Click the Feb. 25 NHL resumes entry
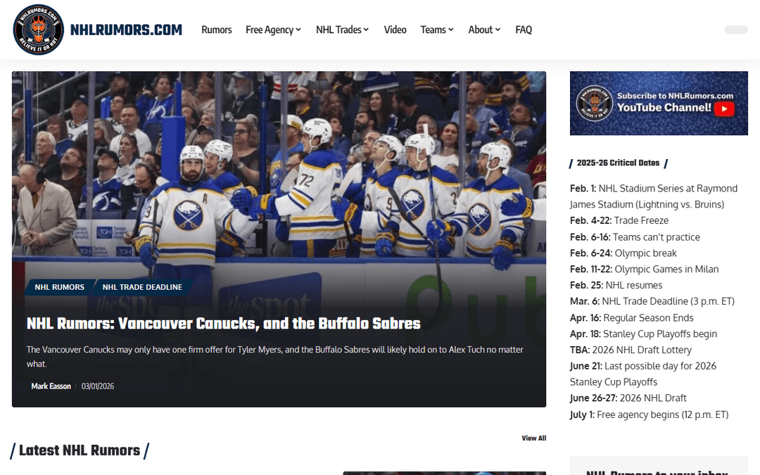 pos(616,285)
